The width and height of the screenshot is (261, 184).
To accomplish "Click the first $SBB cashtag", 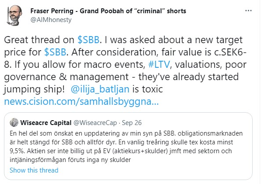I will point(88,40).
